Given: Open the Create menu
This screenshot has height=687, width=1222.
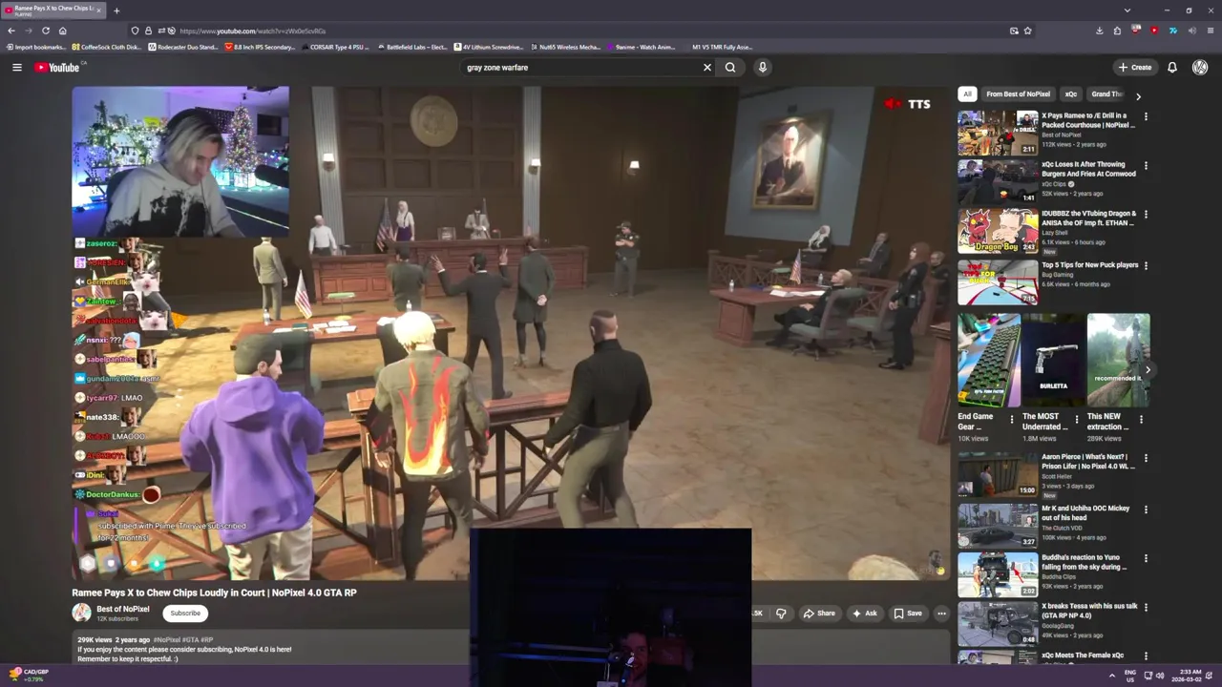Looking at the screenshot, I should (1135, 67).
